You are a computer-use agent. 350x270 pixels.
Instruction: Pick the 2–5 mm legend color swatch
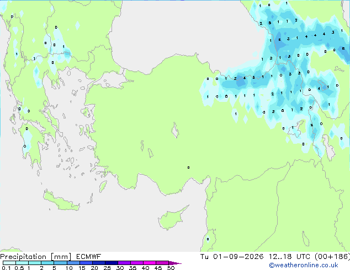(x=47, y=263)
